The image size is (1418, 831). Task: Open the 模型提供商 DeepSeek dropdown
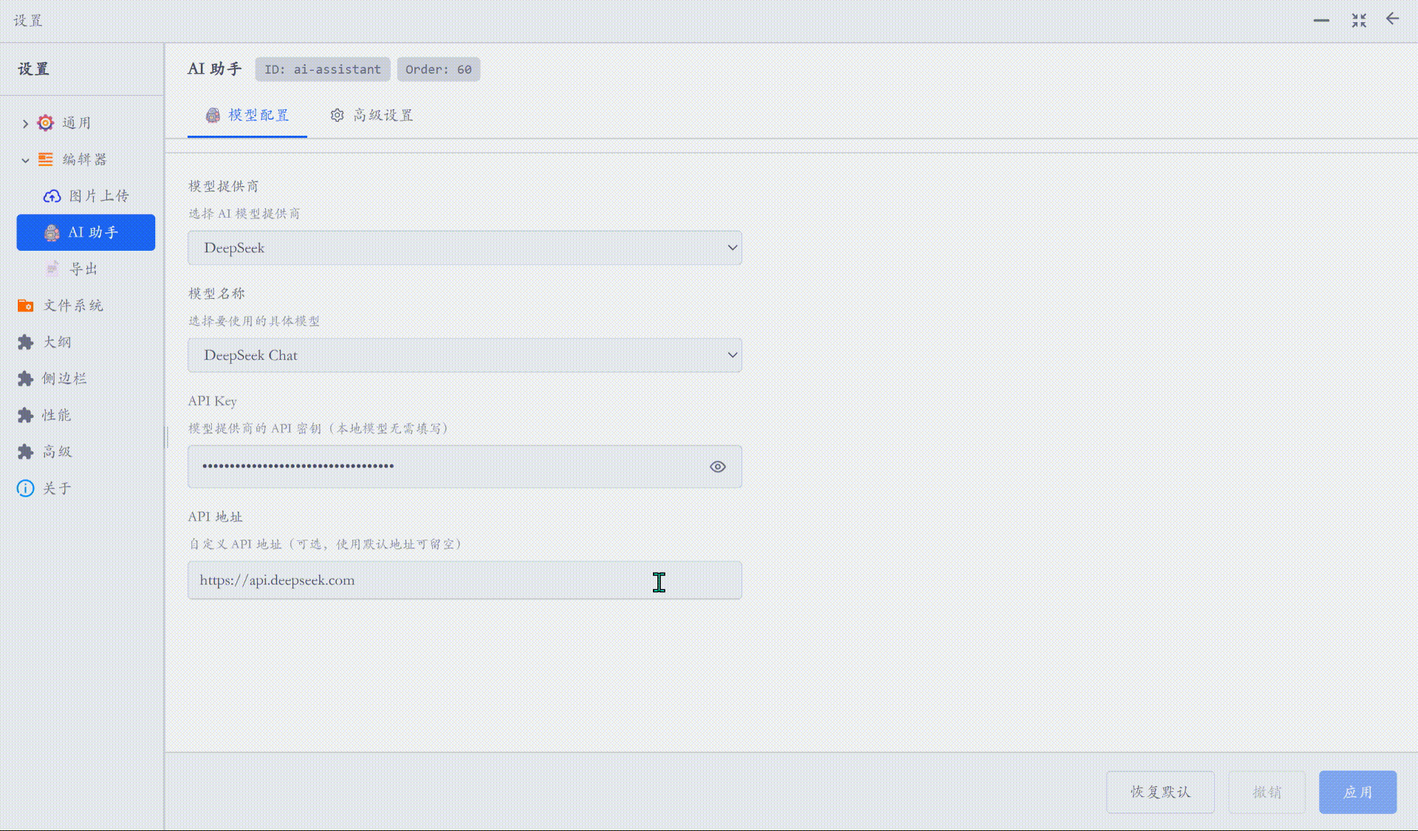[465, 248]
